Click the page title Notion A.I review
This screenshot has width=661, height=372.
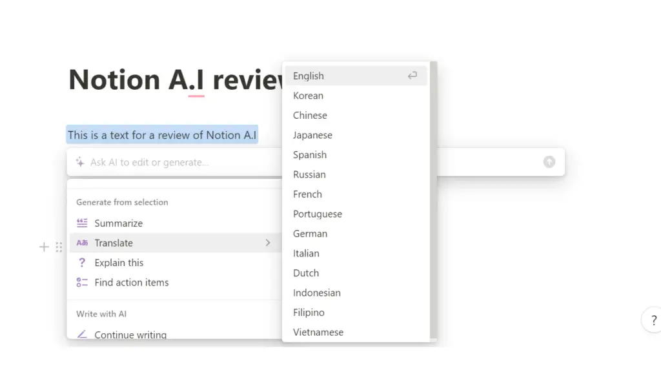(176, 79)
